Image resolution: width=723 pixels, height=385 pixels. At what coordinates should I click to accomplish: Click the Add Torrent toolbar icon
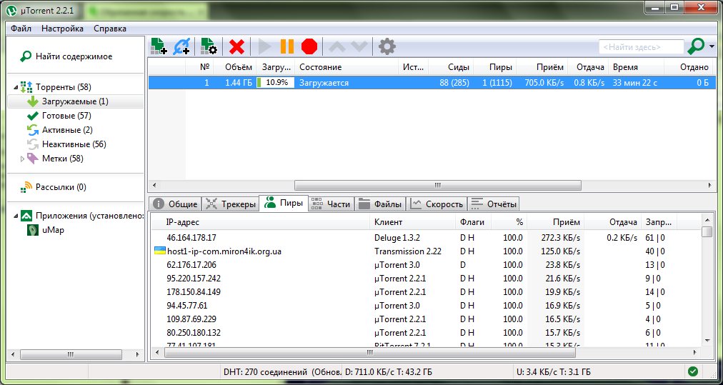click(159, 46)
